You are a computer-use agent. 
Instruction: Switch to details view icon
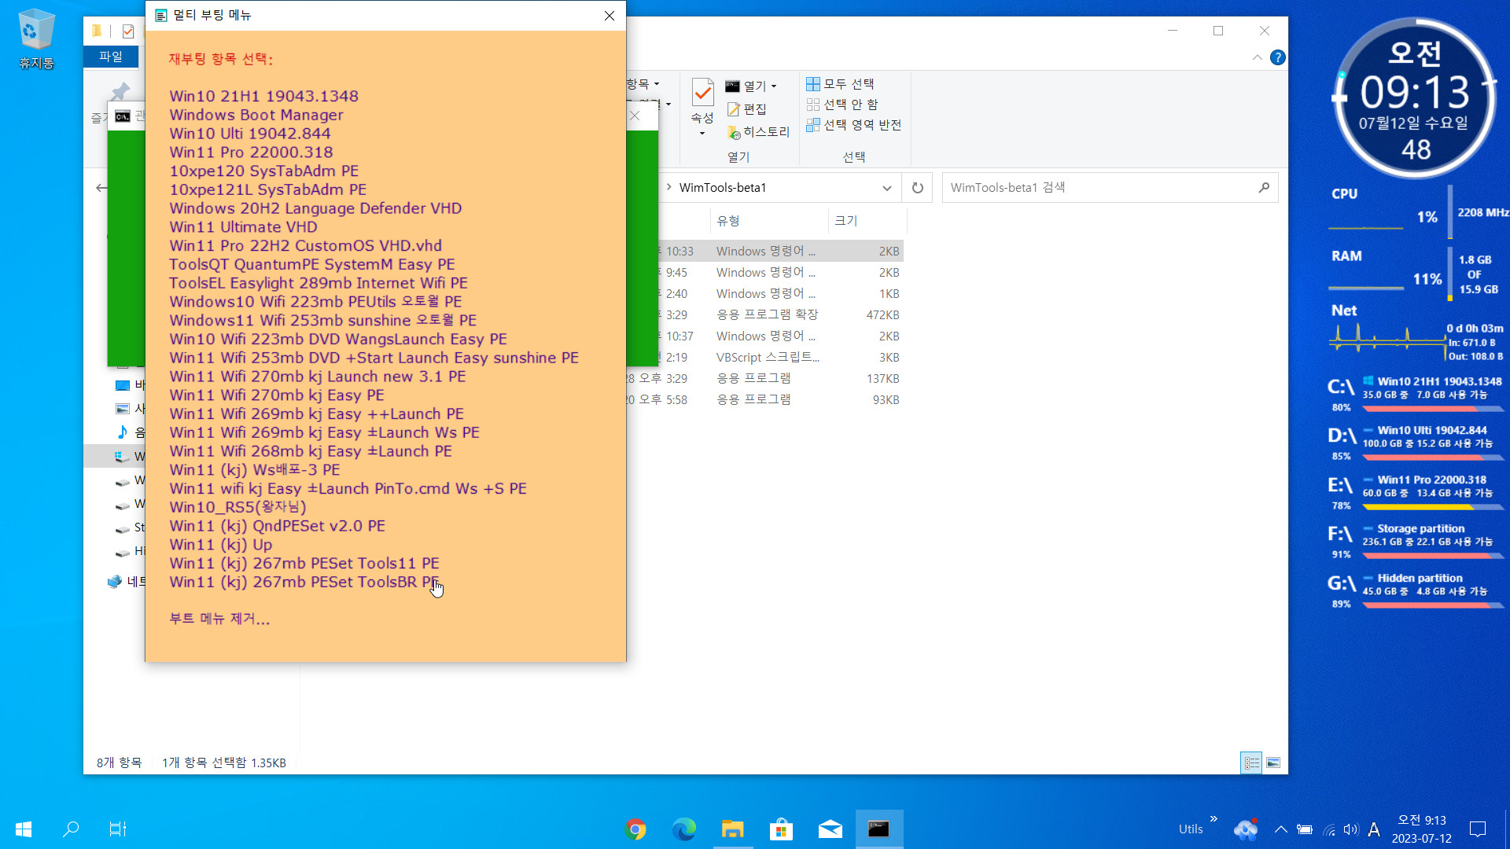tap(1251, 763)
